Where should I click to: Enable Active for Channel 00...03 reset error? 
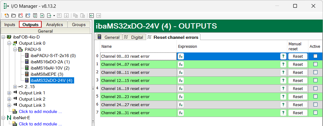tap(315, 56)
